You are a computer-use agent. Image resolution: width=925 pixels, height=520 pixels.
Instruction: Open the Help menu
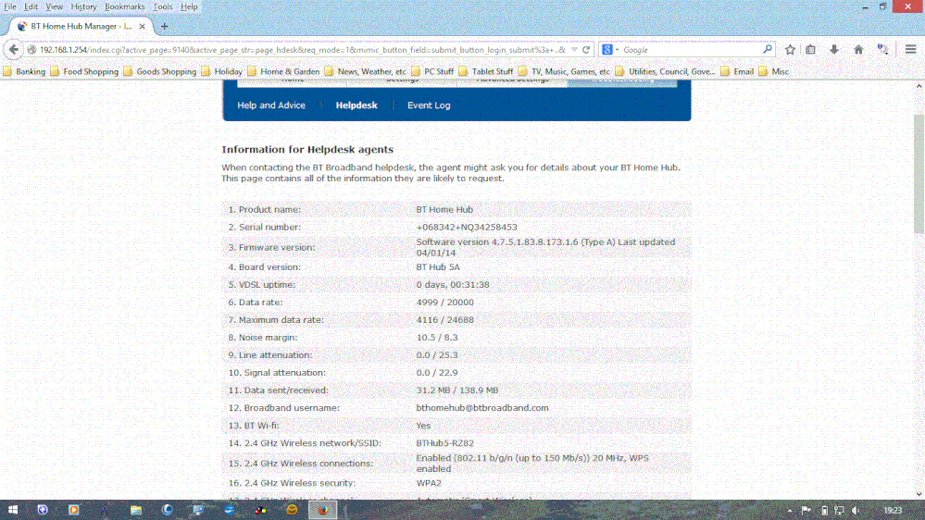189,6
